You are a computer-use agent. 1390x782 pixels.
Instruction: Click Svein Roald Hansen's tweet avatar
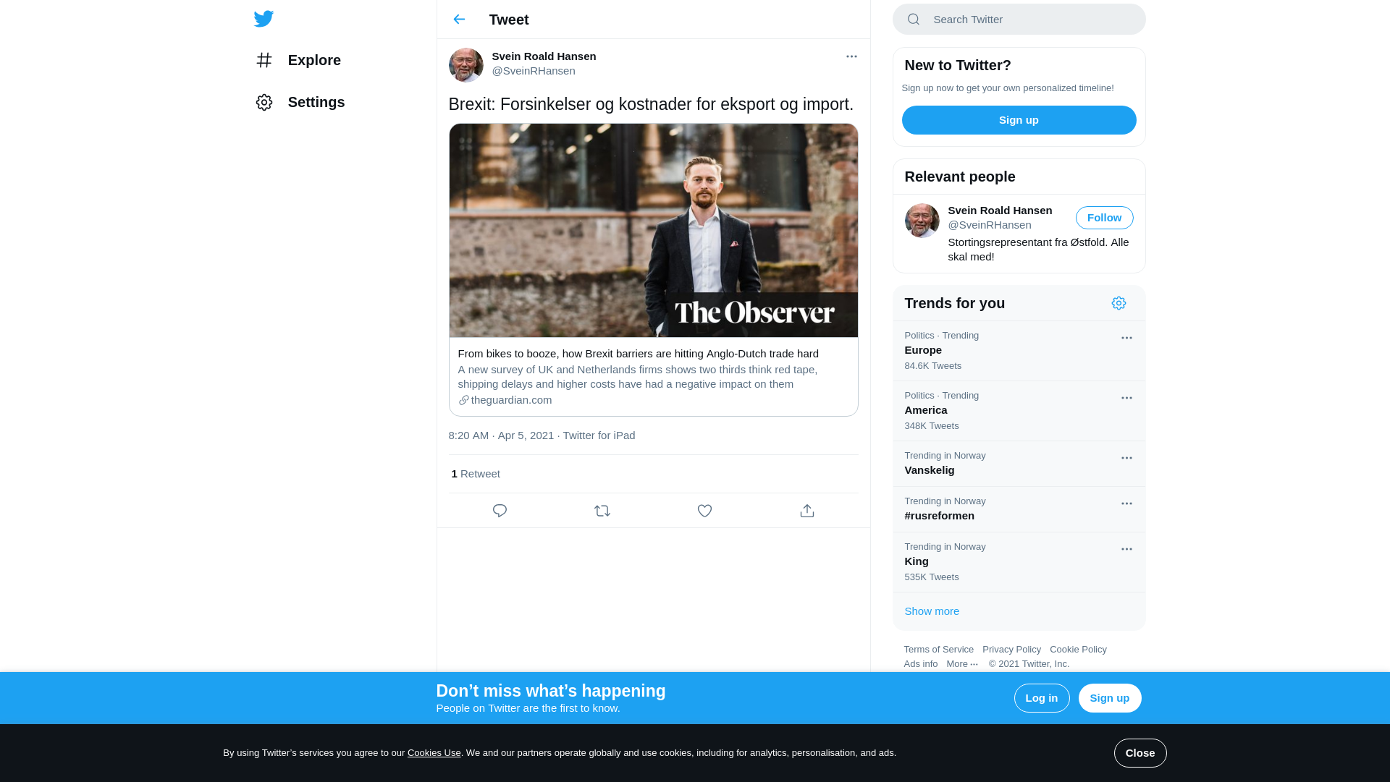pyautogui.click(x=466, y=65)
